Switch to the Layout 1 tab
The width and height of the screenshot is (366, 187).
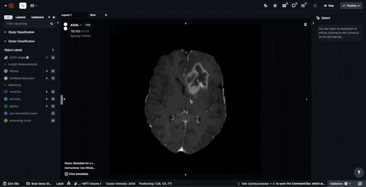coord(67,15)
